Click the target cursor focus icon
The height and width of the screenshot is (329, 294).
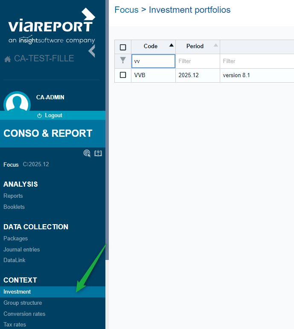[x=87, y=153]
